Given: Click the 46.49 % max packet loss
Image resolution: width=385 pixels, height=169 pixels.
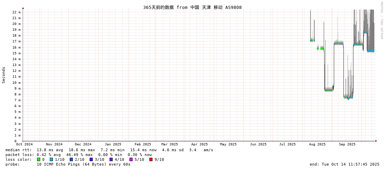Looking at the screenshot, I should pos(80,155).
